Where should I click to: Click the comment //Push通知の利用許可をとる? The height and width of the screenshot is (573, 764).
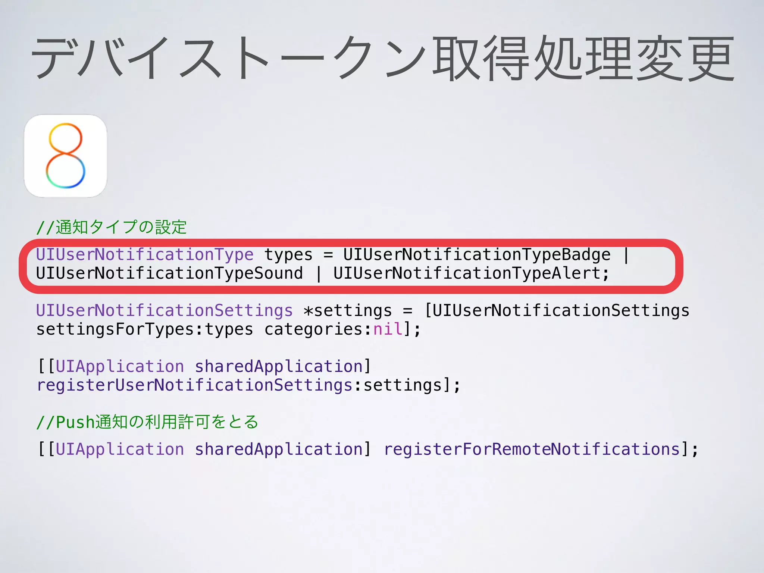pyautogui.click(x=147, y=422)
